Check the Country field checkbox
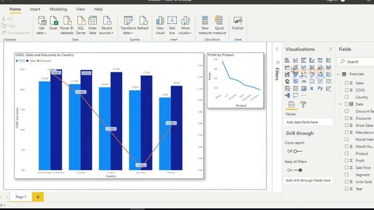 347,97
